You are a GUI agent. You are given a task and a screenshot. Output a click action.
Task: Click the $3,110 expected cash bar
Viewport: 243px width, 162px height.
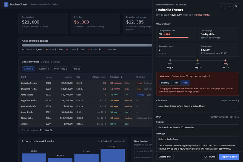coord(34,158)
